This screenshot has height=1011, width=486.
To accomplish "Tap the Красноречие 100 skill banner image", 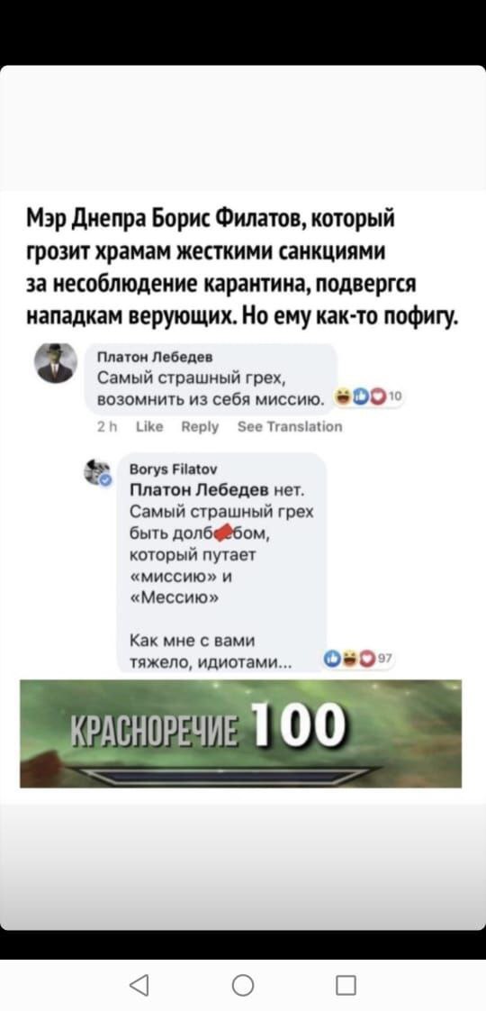I will 240,733.
